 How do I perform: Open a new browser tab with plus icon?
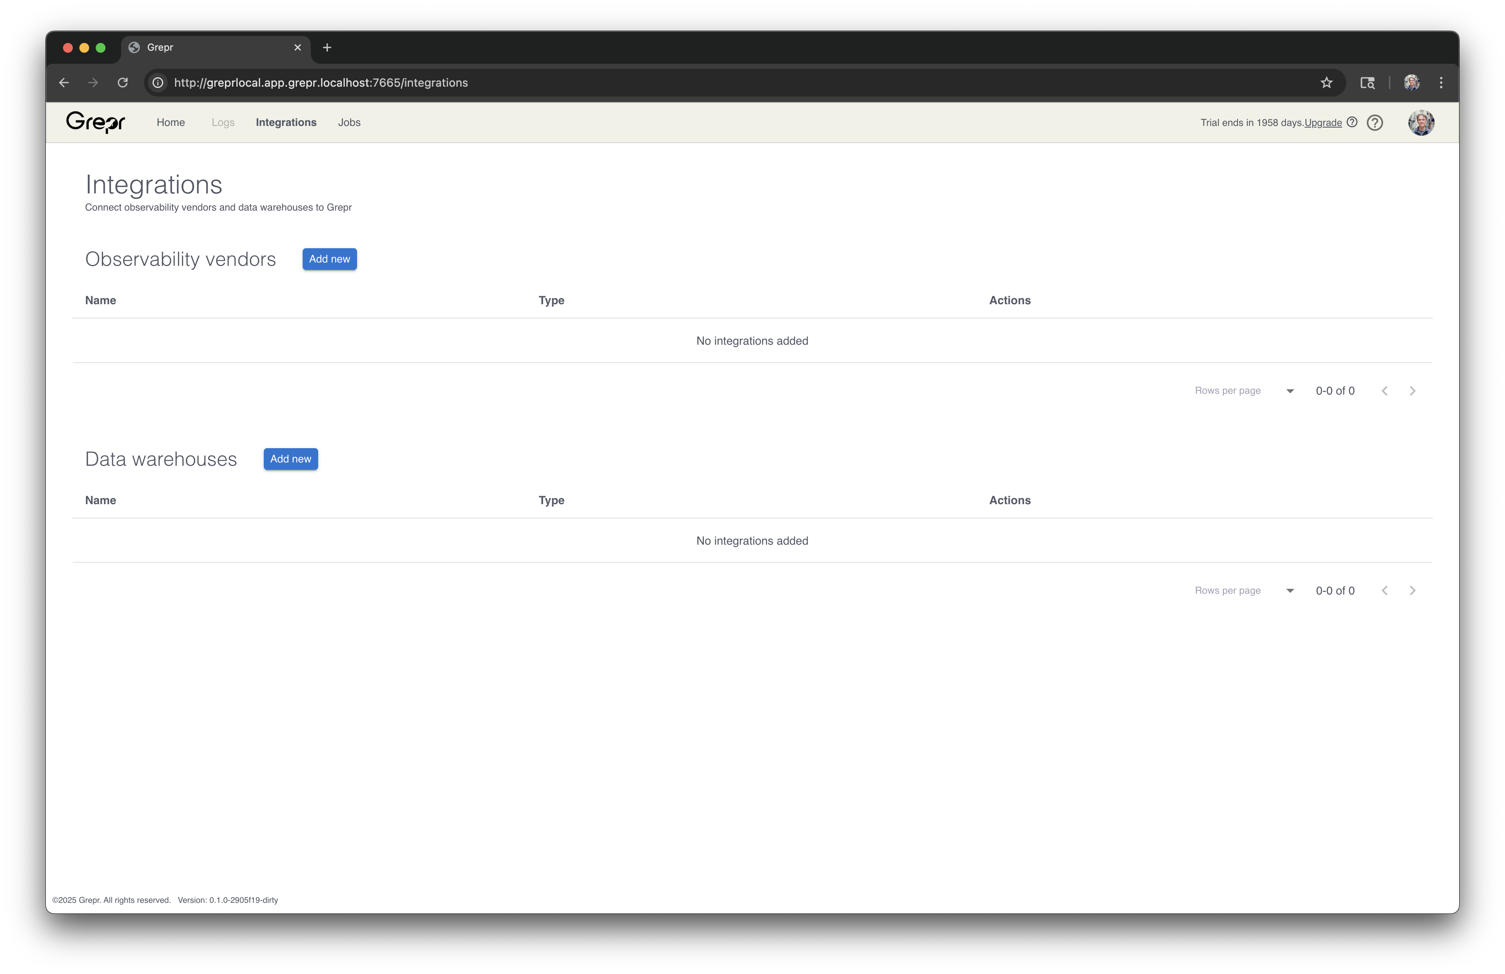pyautogui.click(x=327, y=47)
